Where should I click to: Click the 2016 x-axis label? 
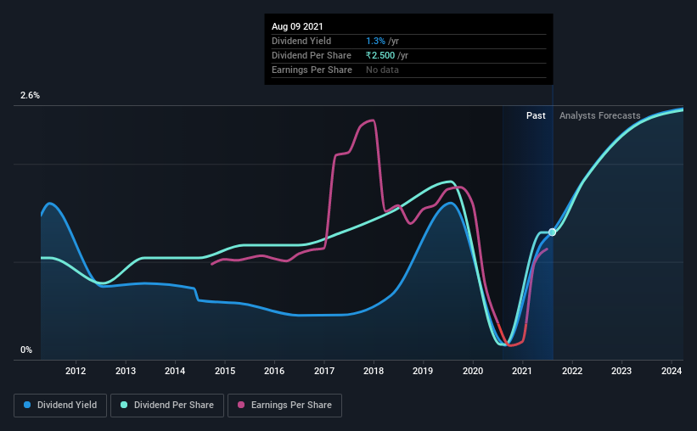(274, 371)
